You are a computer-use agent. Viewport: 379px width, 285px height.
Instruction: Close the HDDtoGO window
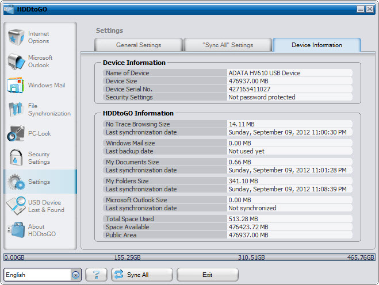click(370, 9)
